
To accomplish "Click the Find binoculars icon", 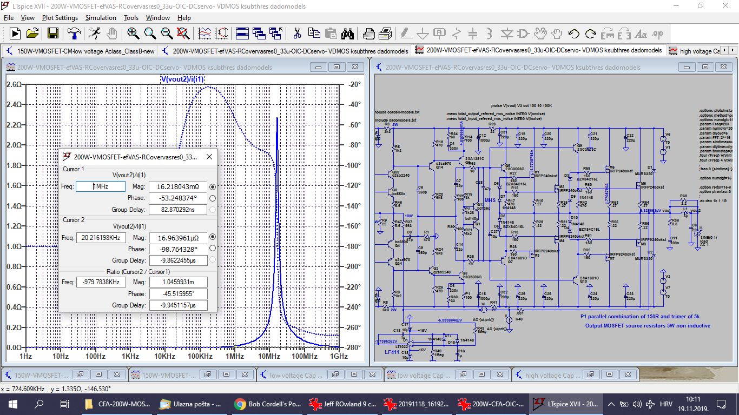I will 347,34.
